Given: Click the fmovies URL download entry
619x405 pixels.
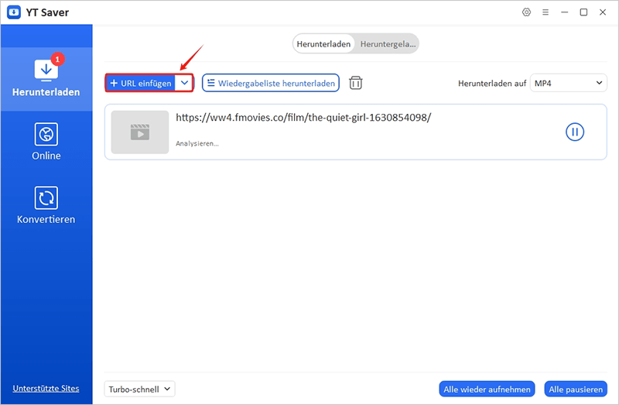Looking at the screenshot, I should pos(303,118).
